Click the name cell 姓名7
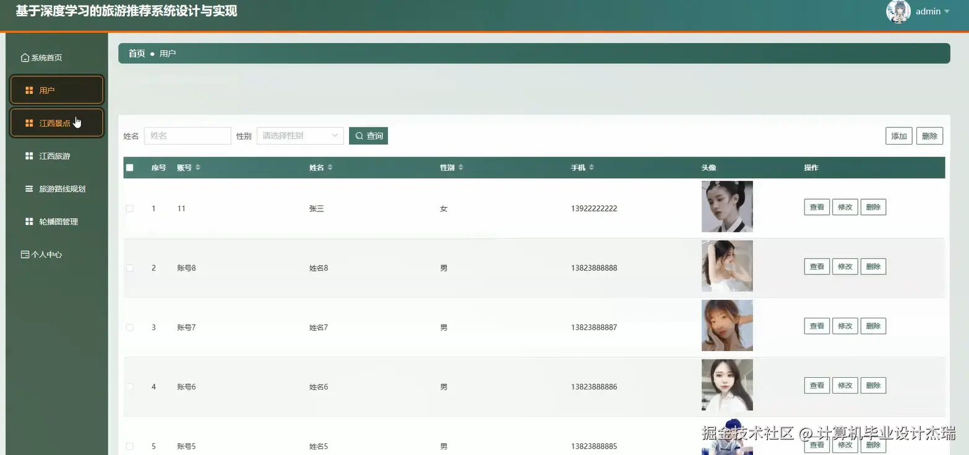This screenshot has height=455, width=969. [x=319, y=327]
